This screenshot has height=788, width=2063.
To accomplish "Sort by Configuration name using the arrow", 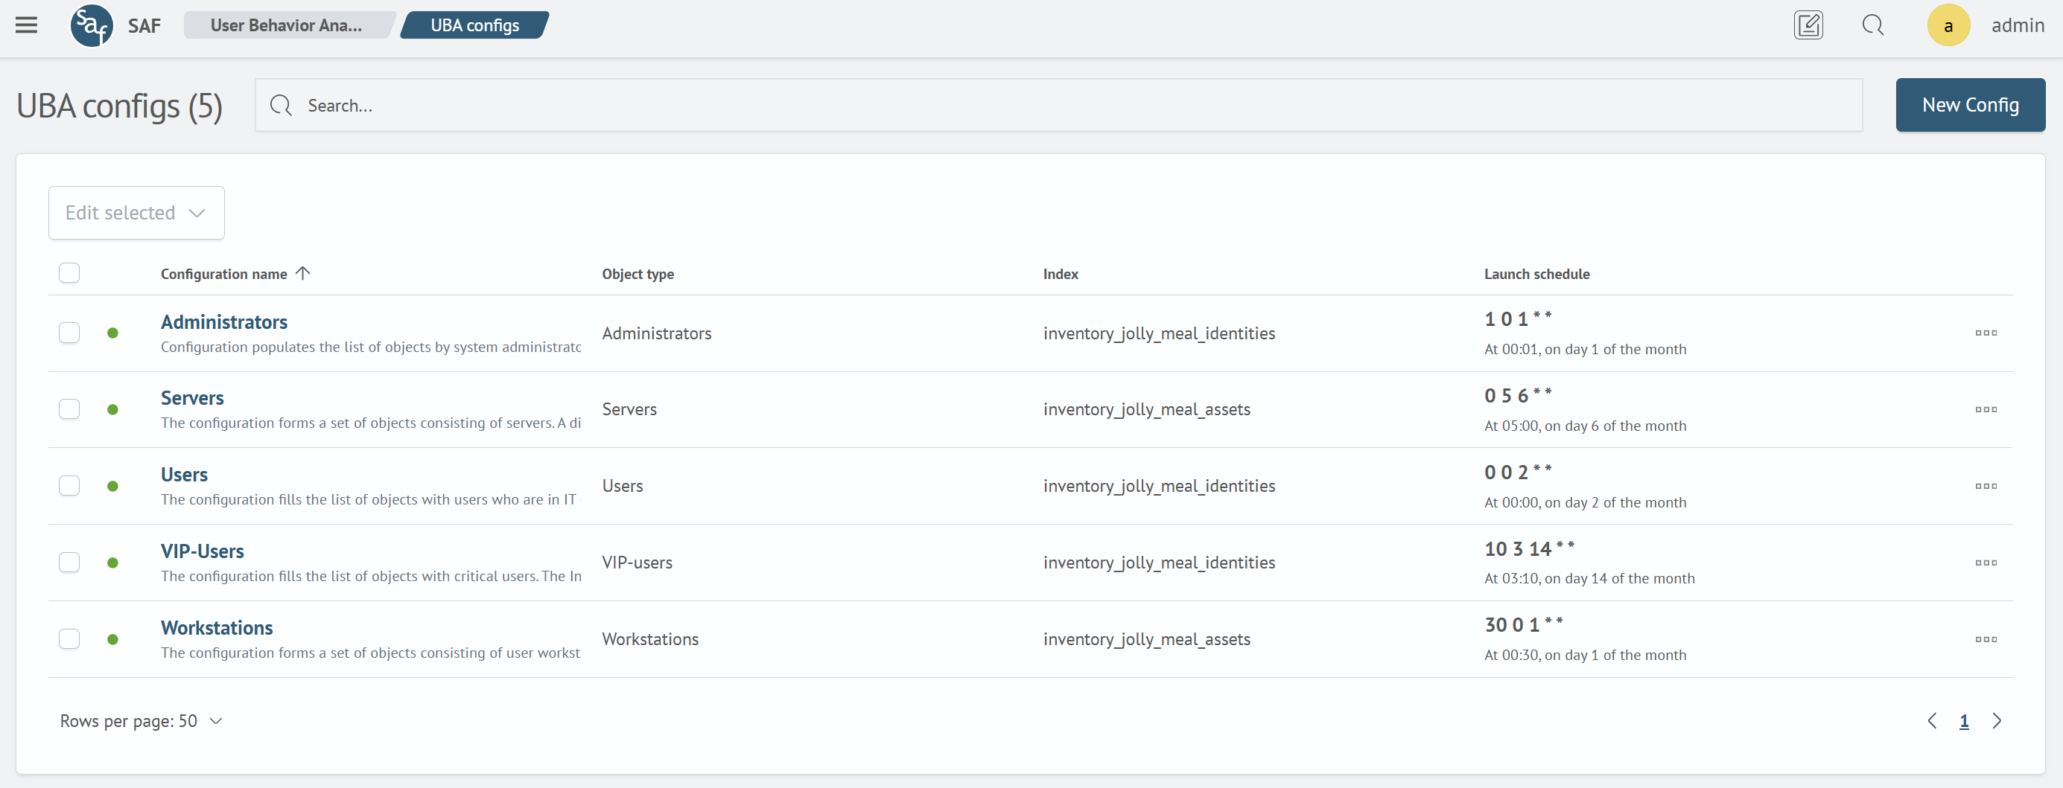I will pos(302,273).
